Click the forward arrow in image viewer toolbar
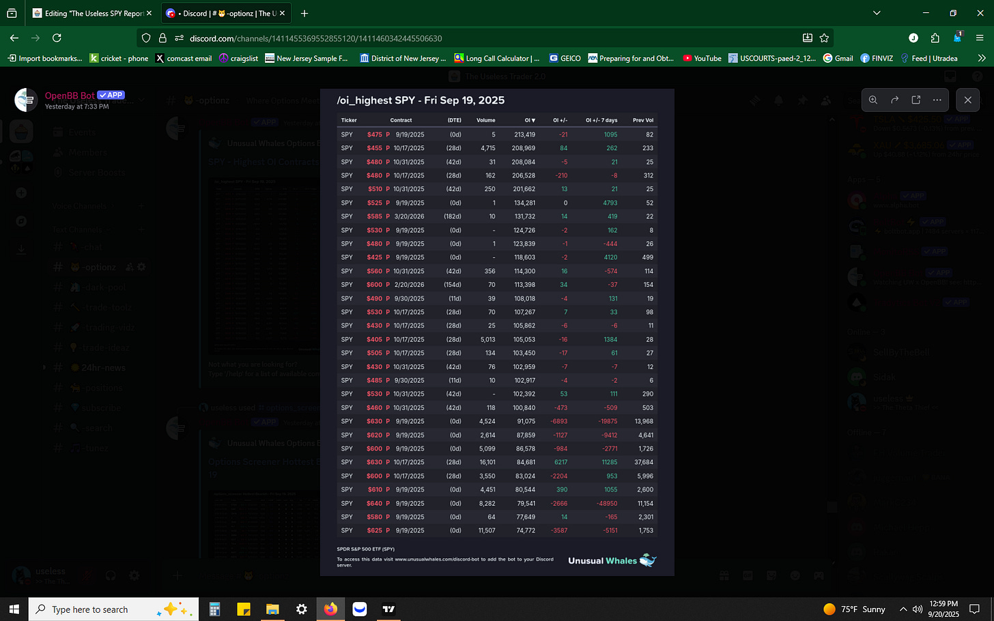Image resolution: width=994 pixels, height=621 pixels. (894, 100)
